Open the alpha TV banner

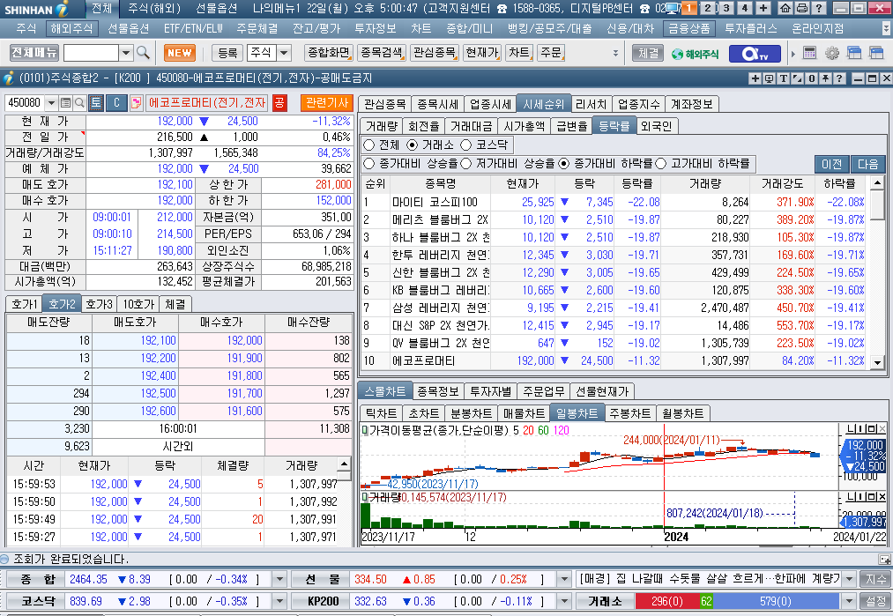(755, 54)
